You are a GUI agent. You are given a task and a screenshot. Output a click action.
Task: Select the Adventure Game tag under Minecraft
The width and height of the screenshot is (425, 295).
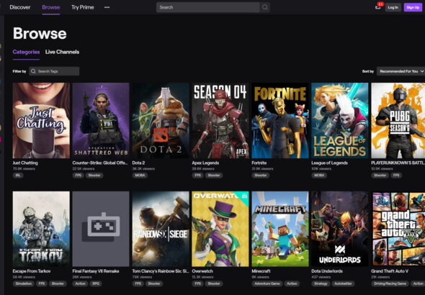pos(267,283)
